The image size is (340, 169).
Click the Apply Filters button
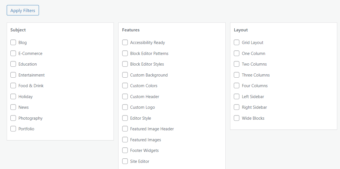23,10
